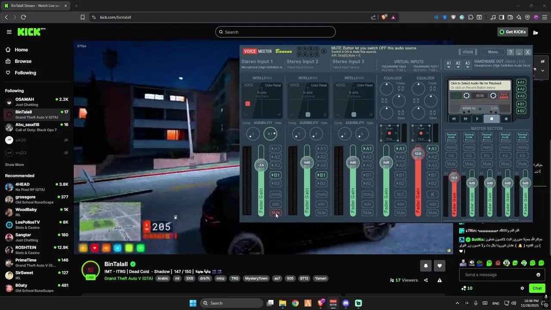Reload the page in browser

coord(23,17)
